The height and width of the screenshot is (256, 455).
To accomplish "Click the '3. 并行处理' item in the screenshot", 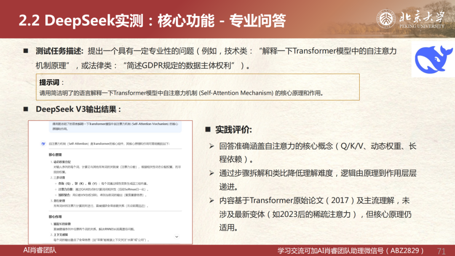I will tap(58, 200).
